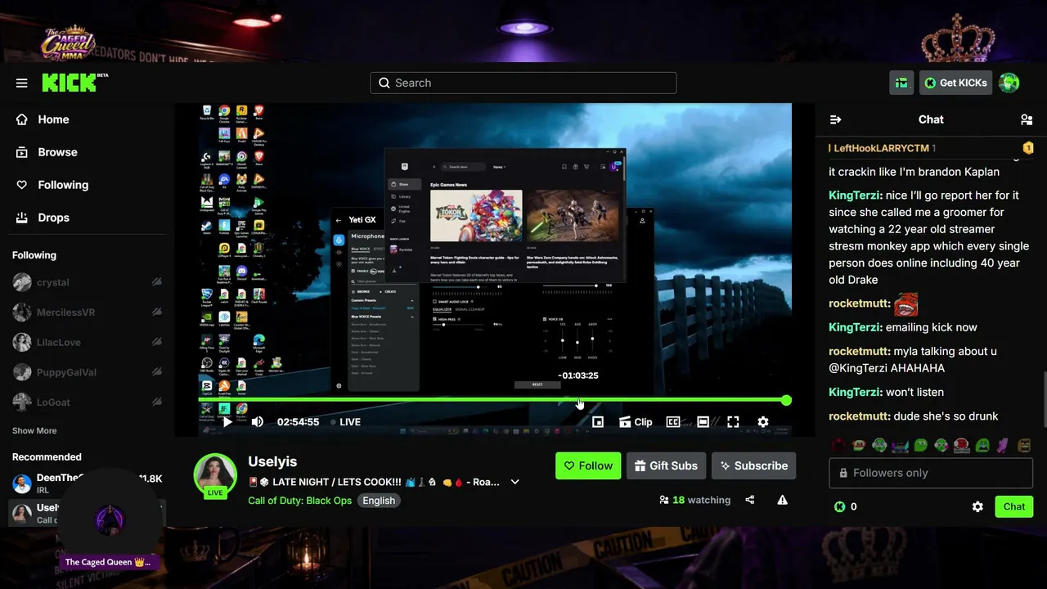
Task: Click the chat message input field
Action: (931, 473)
